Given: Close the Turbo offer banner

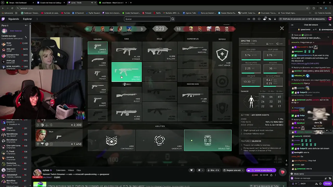Looking at the screenshot, I should [284, 186].
